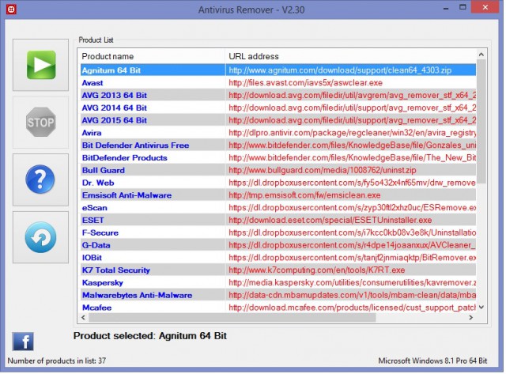Screen dimensions: 506x374
Task: Click the vertical scrollbar thumb
Action: (x=481, y=122)
